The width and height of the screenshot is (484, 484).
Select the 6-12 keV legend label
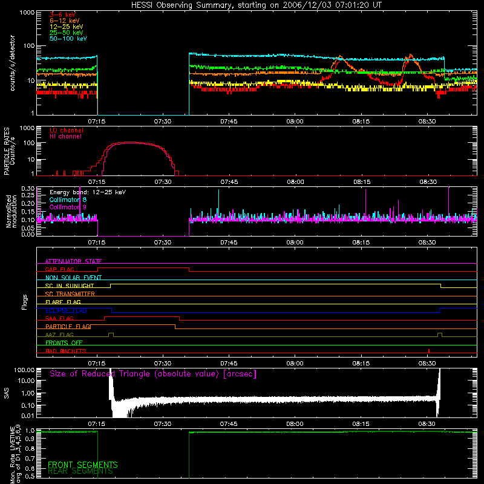(65, 21)
